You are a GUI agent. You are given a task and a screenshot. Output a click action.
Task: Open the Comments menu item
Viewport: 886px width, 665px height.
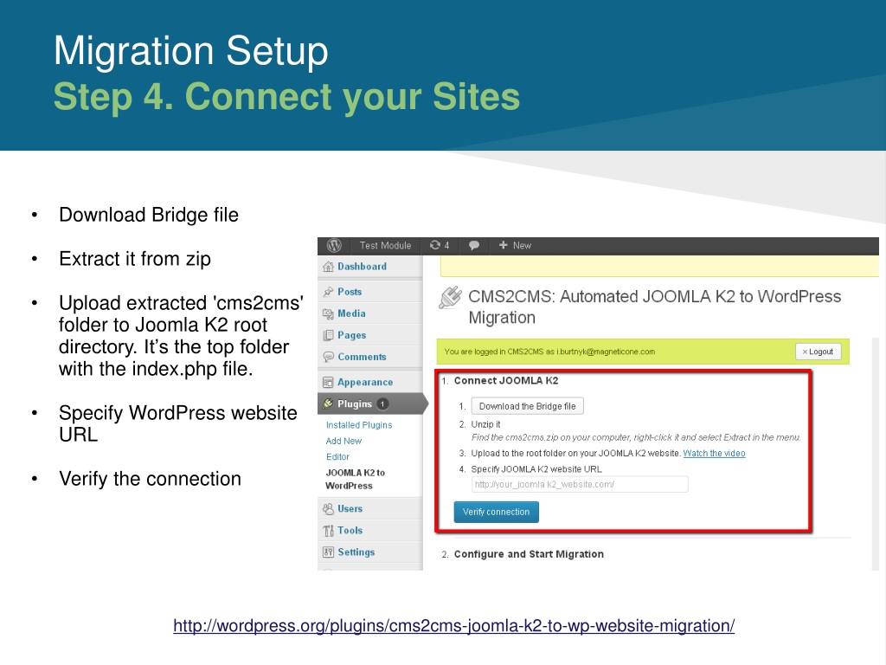pyautogui.click(x=362, y=357)
